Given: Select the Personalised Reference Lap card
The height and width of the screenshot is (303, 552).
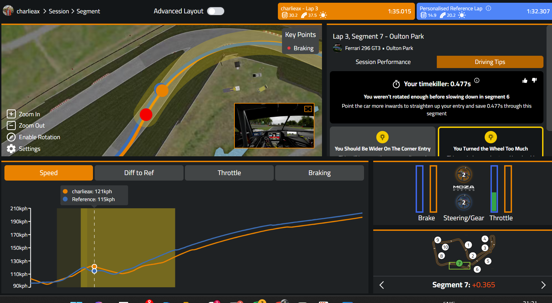Looking at the screenshot, I should (484, 11).
